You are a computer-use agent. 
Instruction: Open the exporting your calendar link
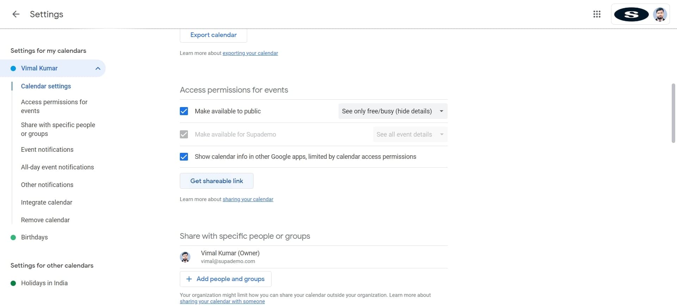point(250,53)
